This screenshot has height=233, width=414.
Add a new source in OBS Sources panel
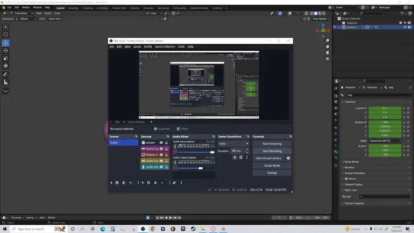143,183
